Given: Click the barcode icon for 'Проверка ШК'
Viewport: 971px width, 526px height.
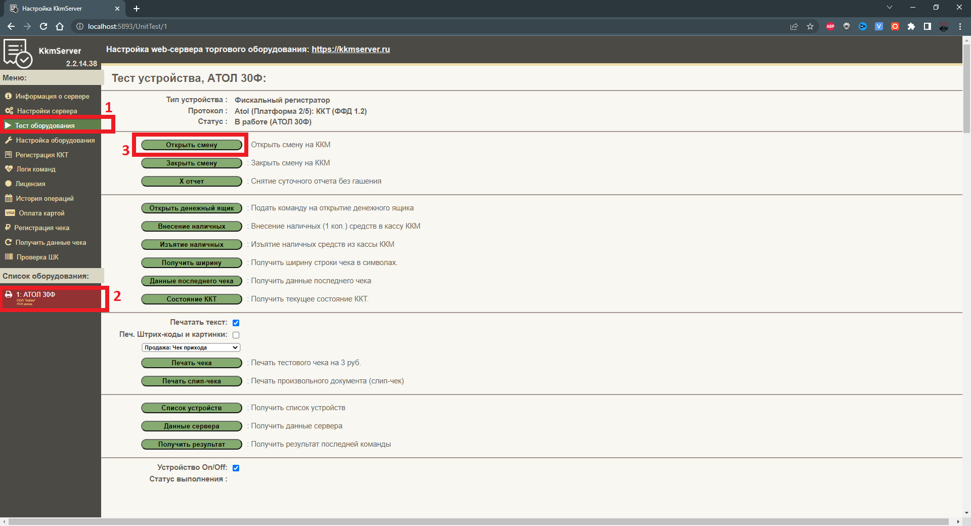Looking at the screenshot, I should click(9, 257).
